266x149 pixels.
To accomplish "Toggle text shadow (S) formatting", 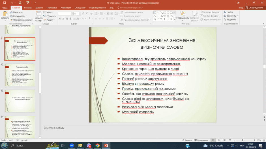I will (x=70, y=19).
